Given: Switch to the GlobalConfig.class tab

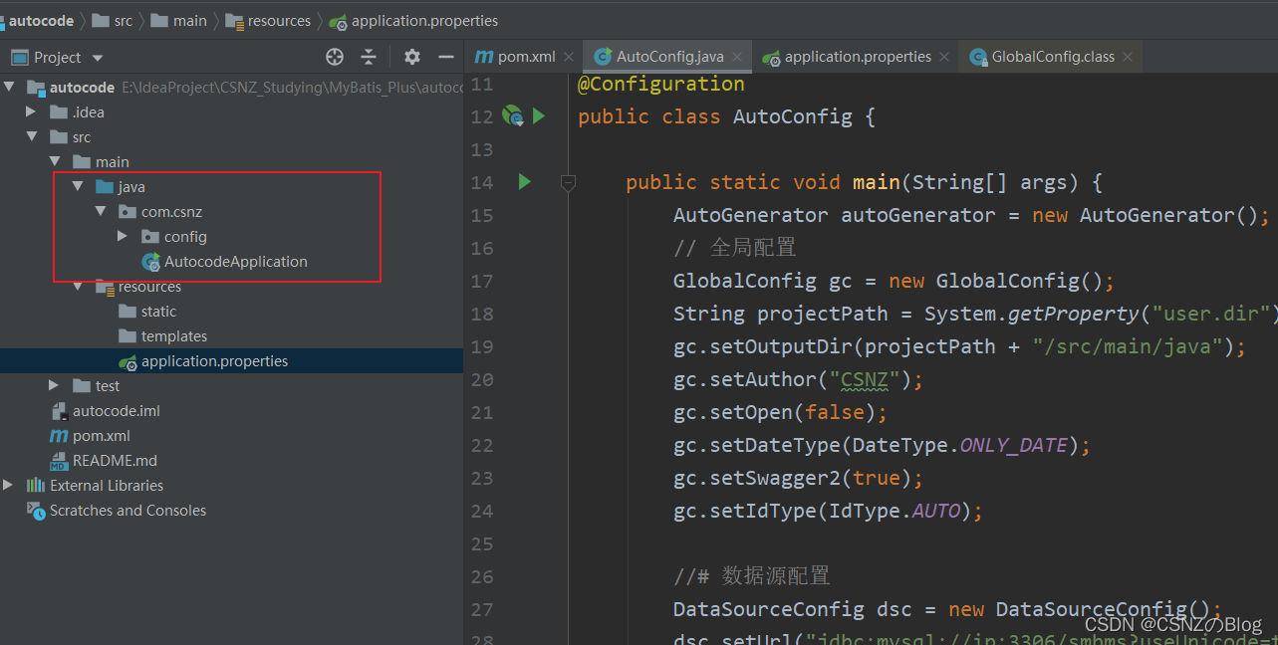Looking at the screenshot, I should pyautogui.click(x=1052, y=57).
